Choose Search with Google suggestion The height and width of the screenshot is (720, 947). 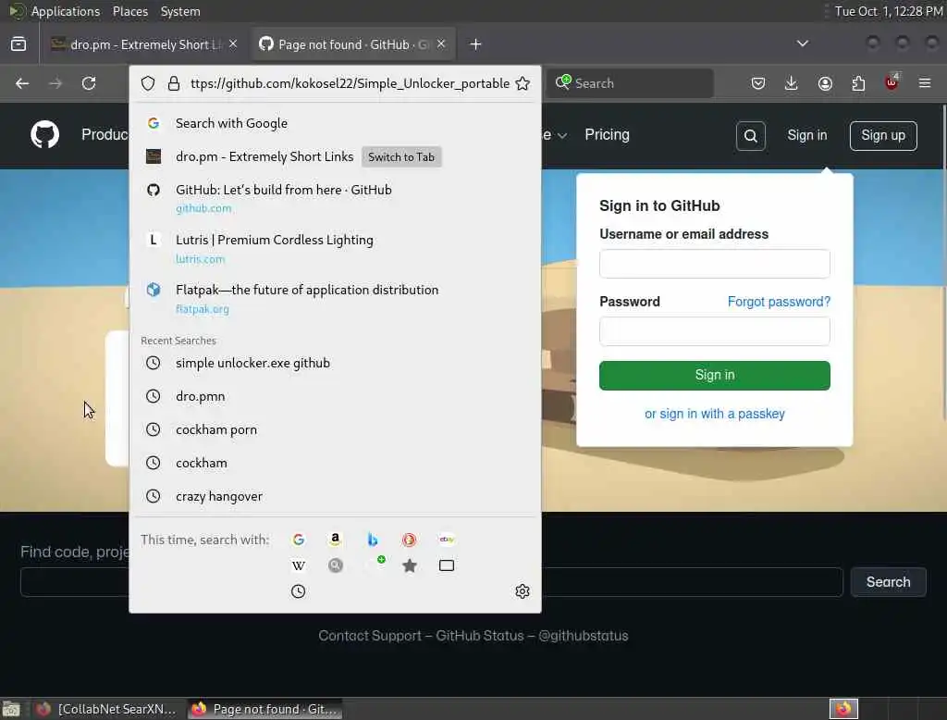pyautogui.click(x=335, y=123)
